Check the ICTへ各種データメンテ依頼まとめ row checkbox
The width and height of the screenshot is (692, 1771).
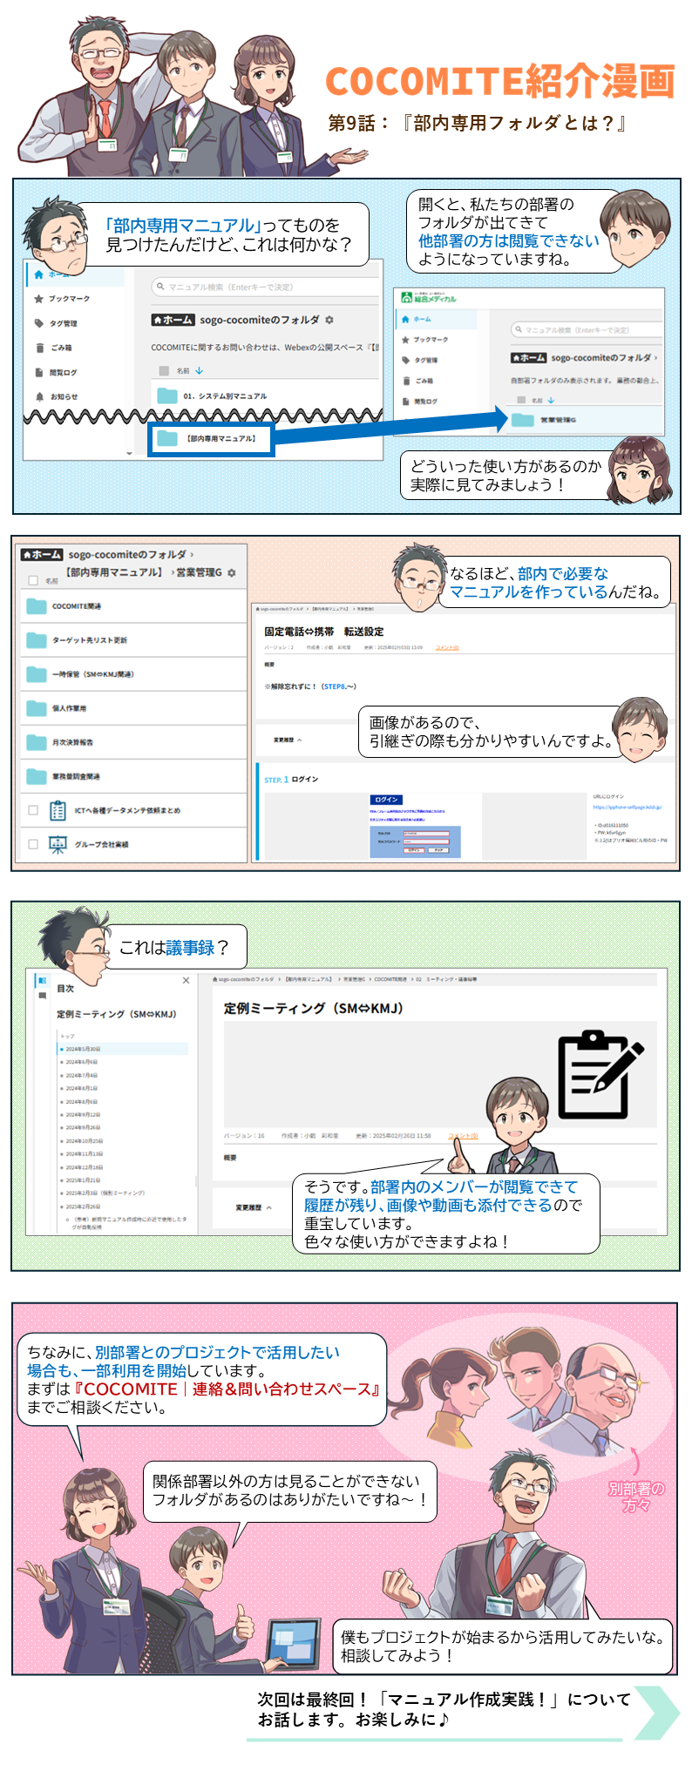pos(32,810)
